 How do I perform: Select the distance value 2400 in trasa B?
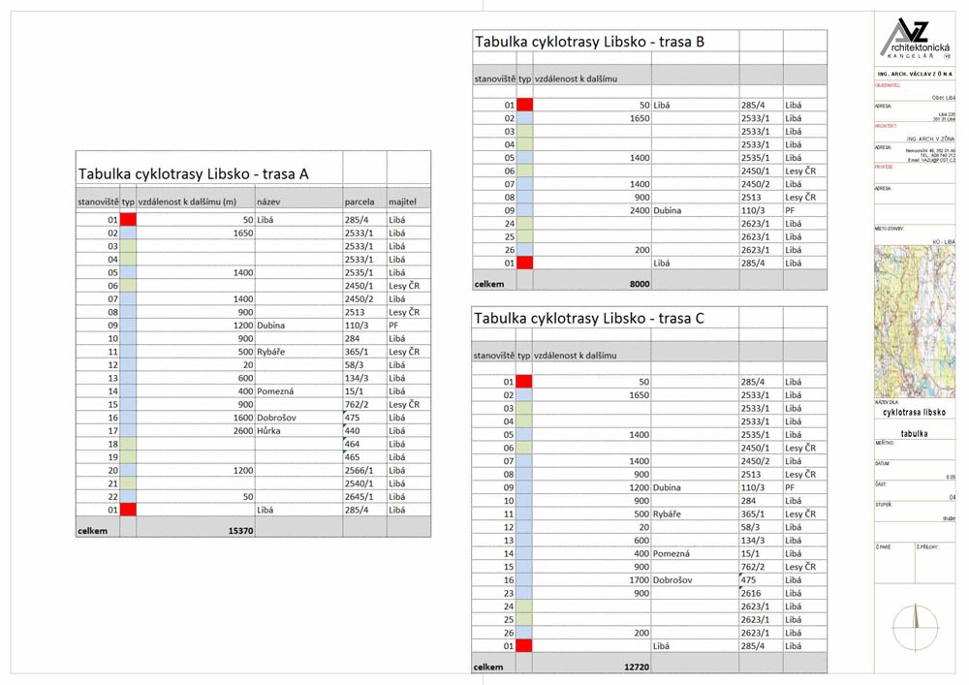point(640,210)
